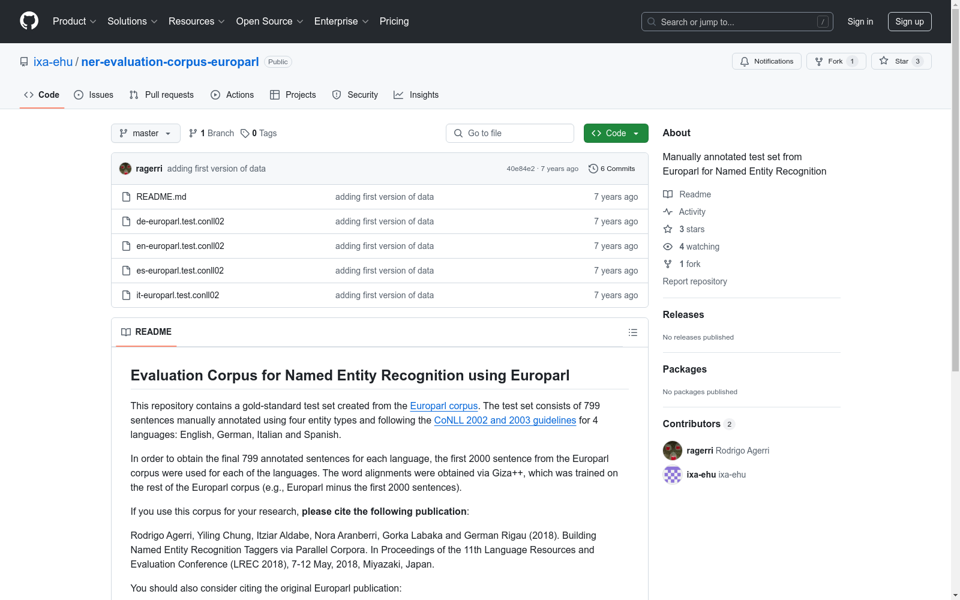Viewport: 960px width, 600px height.
Task: Open commit hash 40e84e2
Action: [521, 169]
